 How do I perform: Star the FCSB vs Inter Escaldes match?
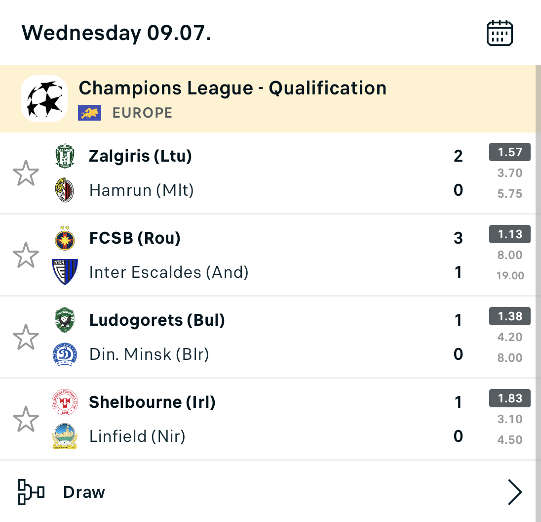[26, 255]
